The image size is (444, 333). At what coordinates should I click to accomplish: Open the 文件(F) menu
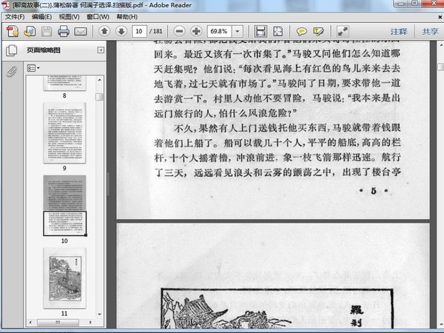pos(14,16)
